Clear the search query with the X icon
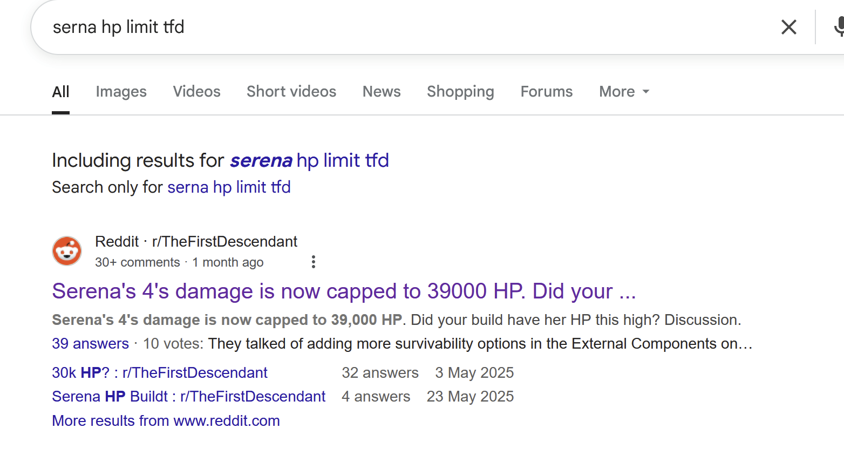 click(789, 27)
